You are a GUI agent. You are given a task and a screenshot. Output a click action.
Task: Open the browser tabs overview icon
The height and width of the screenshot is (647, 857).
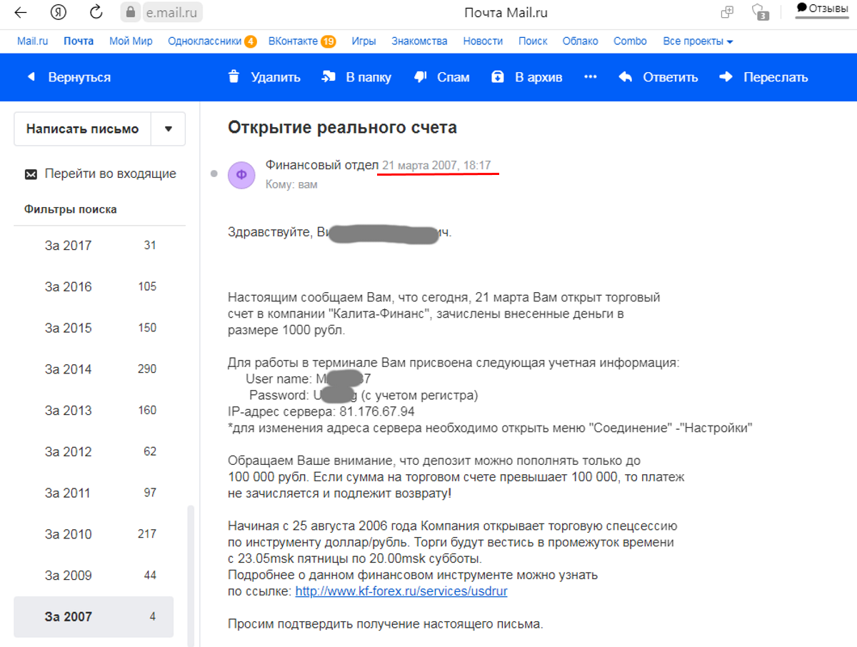728,12
